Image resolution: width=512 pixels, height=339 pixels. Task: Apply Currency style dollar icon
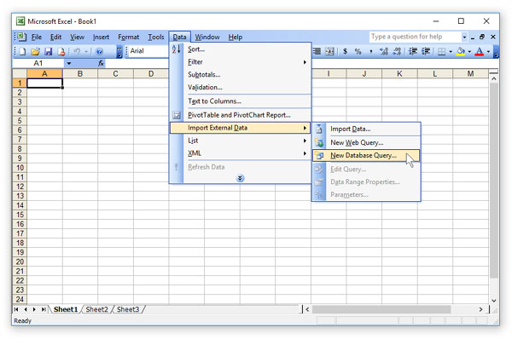(345, 51)
